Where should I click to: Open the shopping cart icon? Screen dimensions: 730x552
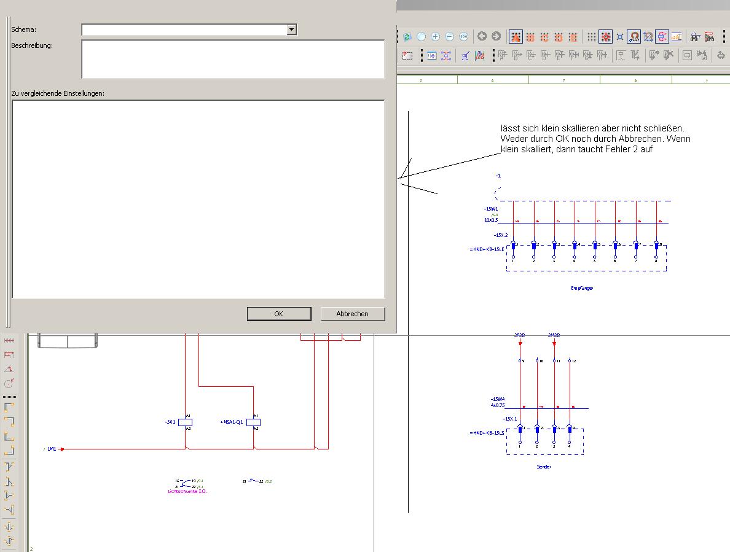(x=465, y=55)
